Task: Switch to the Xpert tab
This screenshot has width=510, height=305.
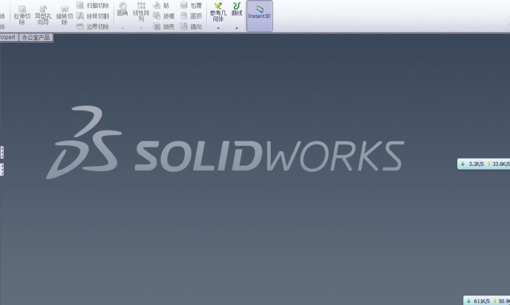Action: pos(8,37)
